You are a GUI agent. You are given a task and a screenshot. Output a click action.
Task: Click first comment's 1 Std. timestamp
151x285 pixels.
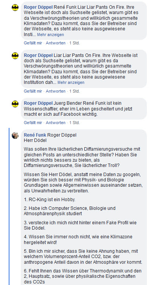tap(74, 43)
